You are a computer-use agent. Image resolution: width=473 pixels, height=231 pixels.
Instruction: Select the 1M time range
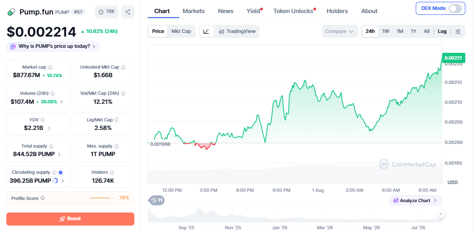click(400, 32)
